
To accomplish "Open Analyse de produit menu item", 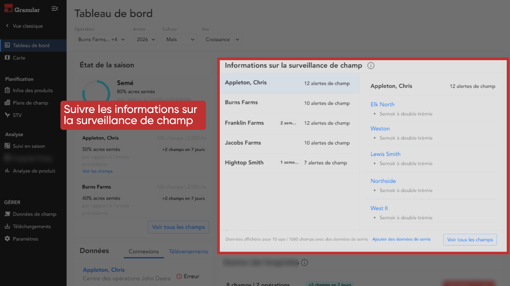I will [x=33, y=171].
